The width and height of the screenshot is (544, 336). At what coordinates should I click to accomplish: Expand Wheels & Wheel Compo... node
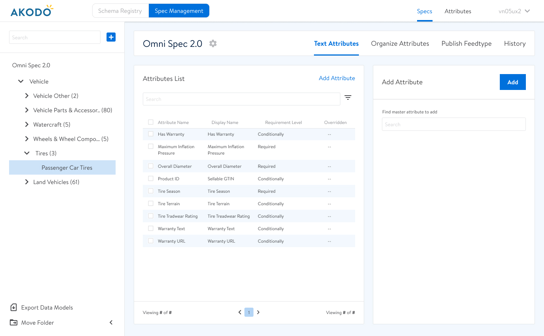pos(27,139)
